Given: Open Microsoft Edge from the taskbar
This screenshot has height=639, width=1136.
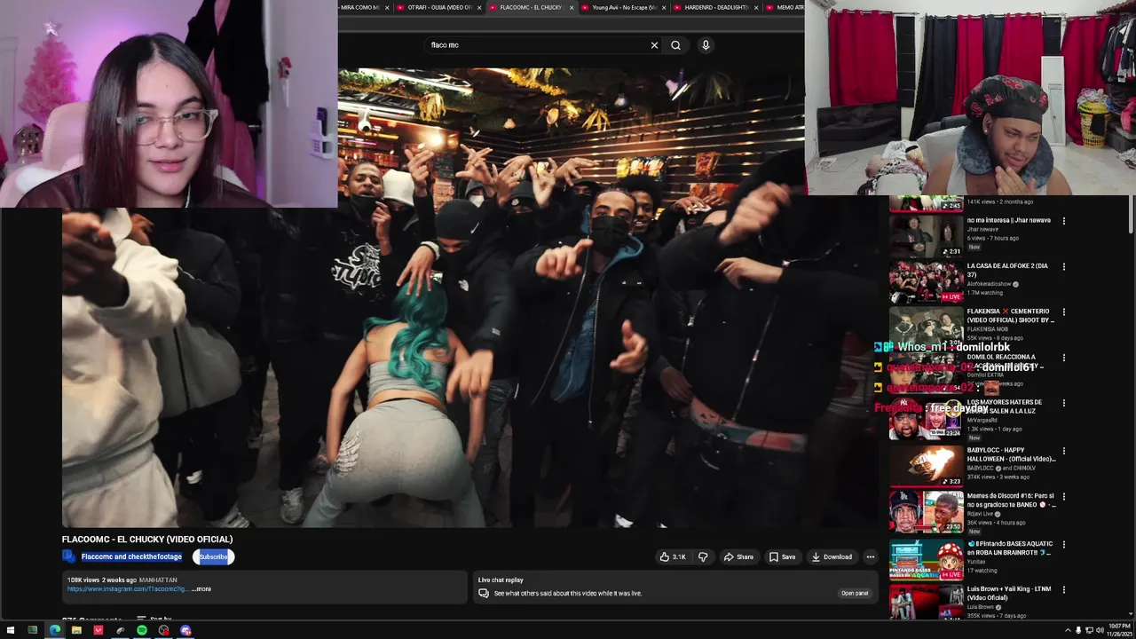Looking at the screenshot, I should point(54,630).
